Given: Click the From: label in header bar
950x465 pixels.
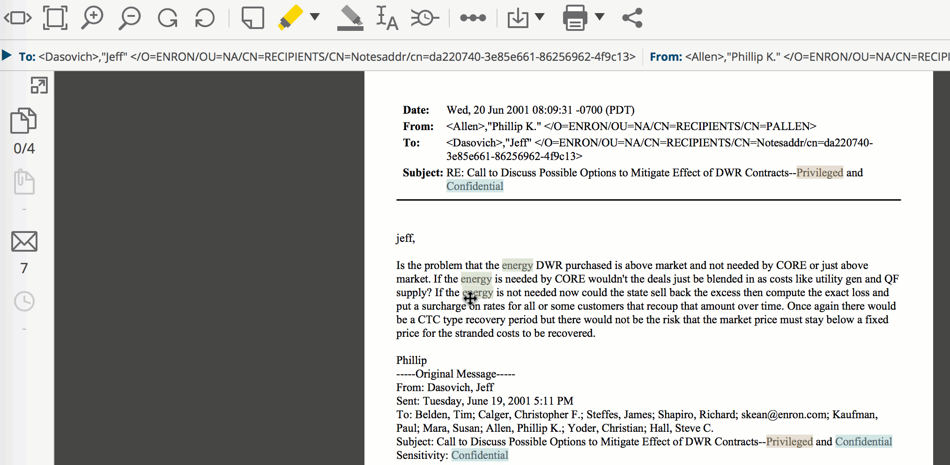Looking at the screenshot, I should click(666, 57).
